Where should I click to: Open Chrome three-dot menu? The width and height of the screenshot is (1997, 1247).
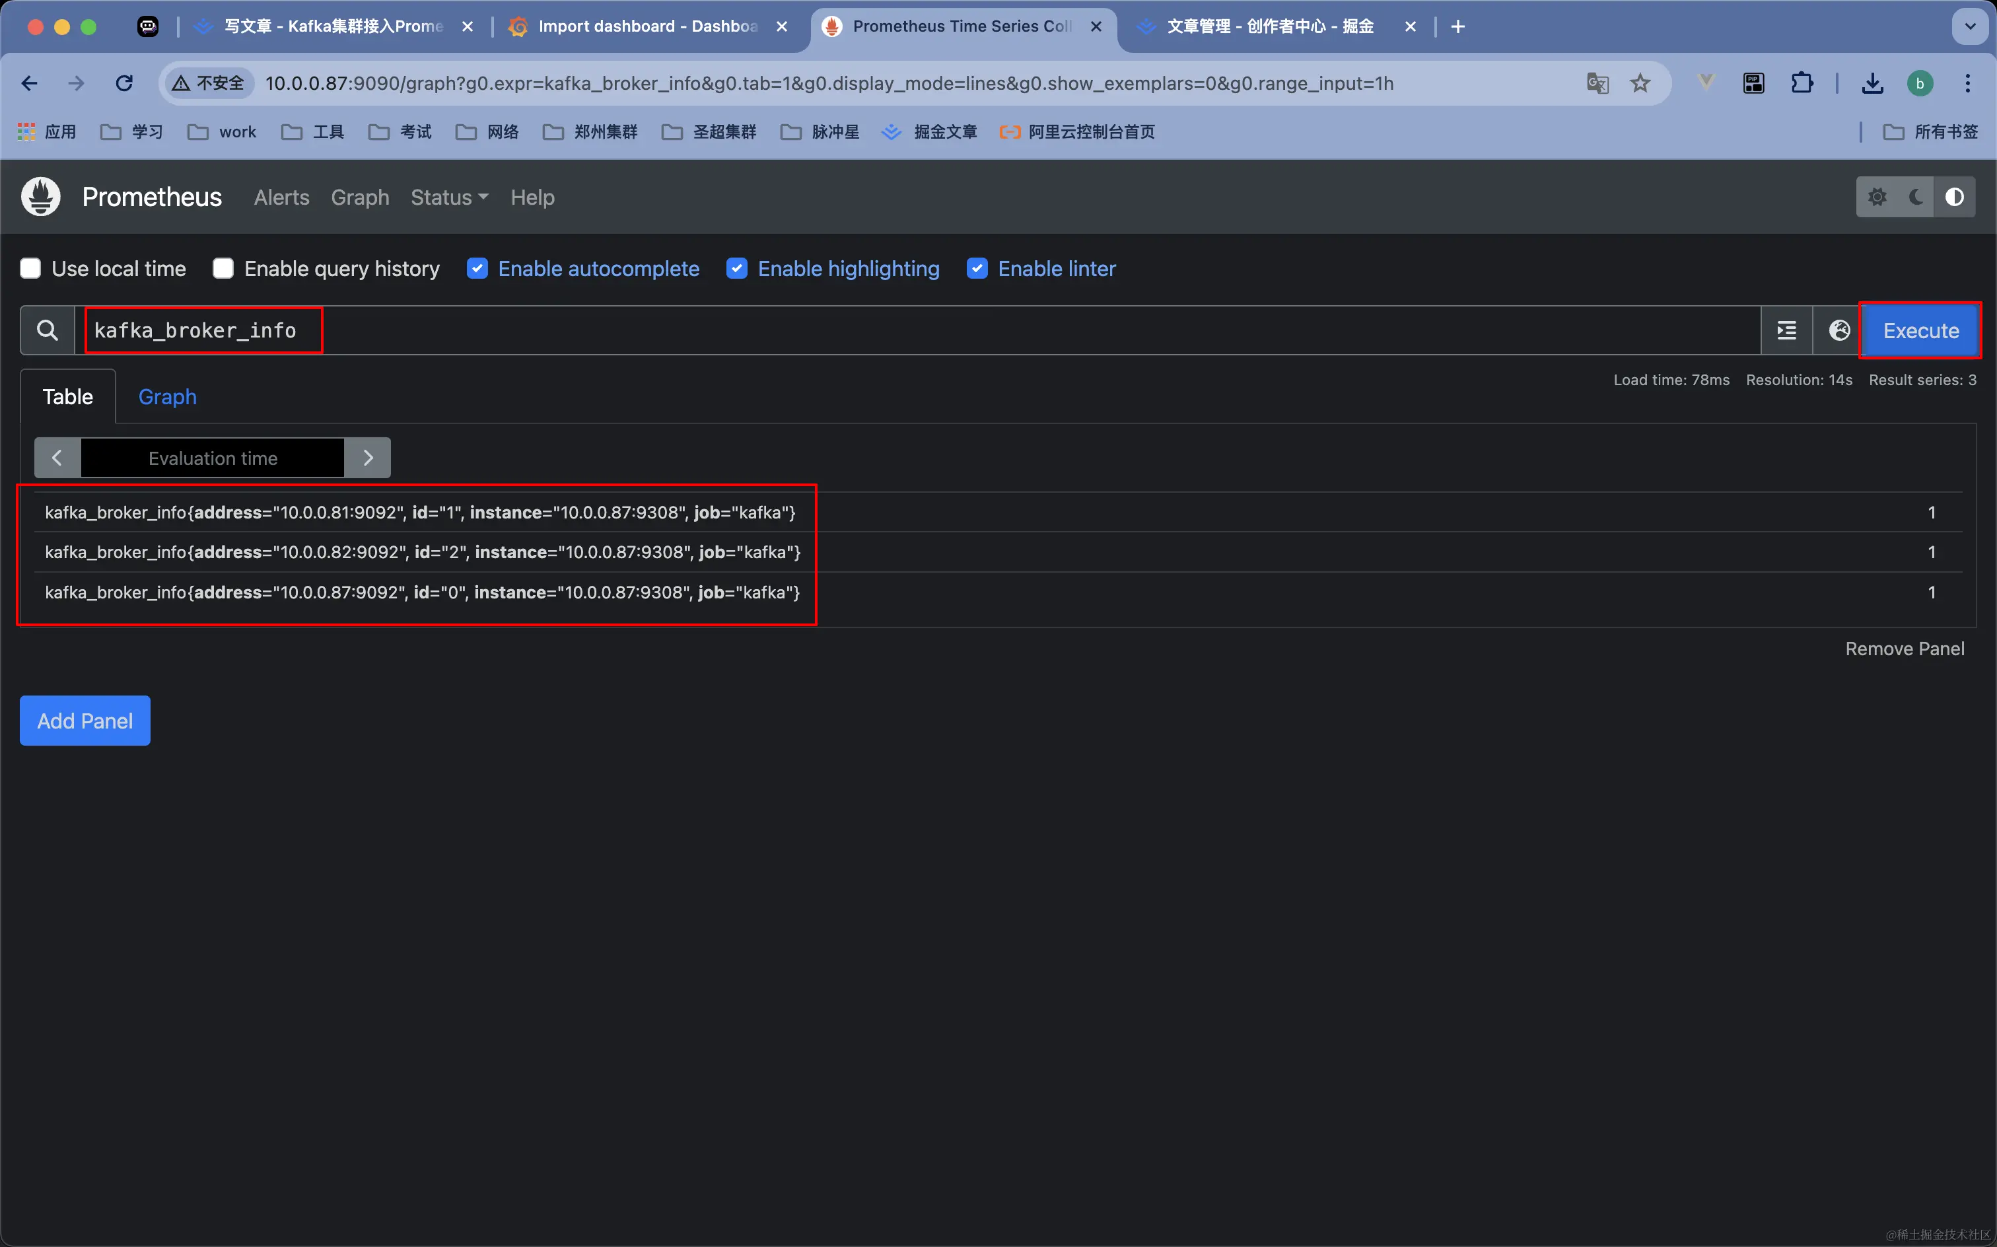click(1968, 83)
